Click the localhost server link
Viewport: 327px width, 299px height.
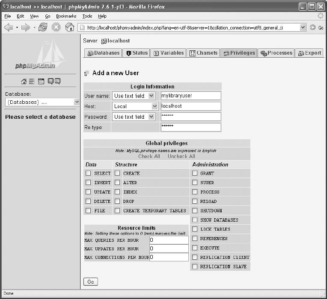point(119,41)
